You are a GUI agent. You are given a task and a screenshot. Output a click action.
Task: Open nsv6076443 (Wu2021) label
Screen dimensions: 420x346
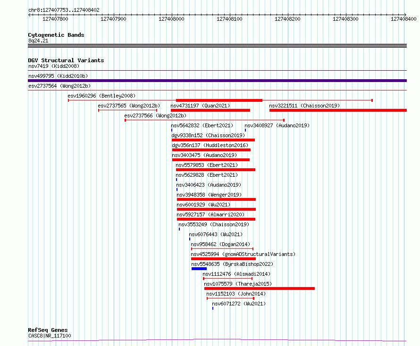pos(216,234)
